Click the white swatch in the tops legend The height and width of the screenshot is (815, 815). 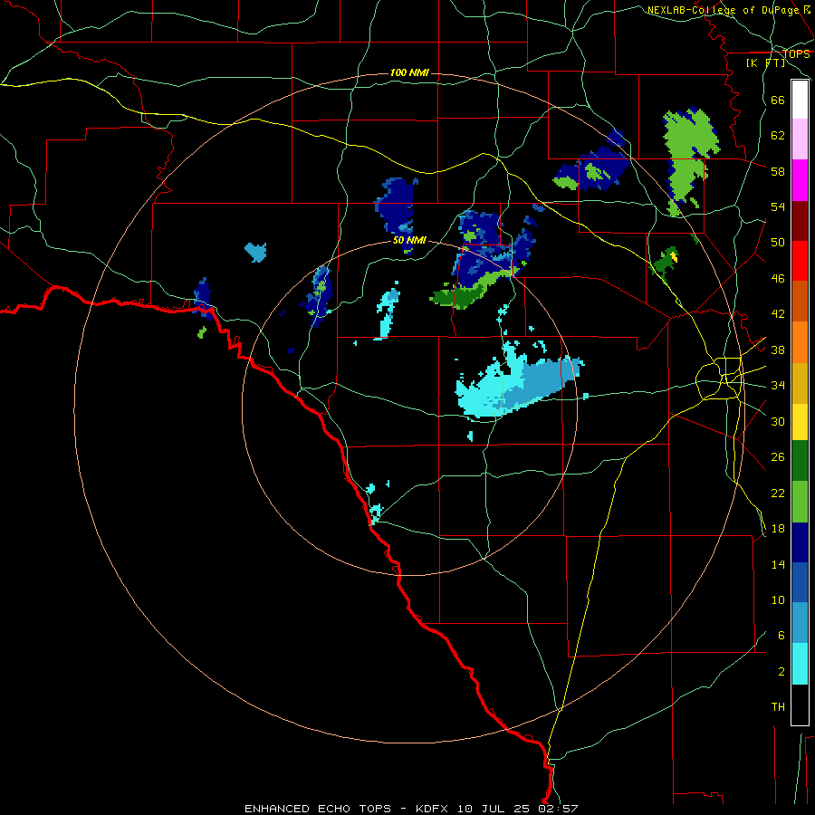click(x=800, y=100)
